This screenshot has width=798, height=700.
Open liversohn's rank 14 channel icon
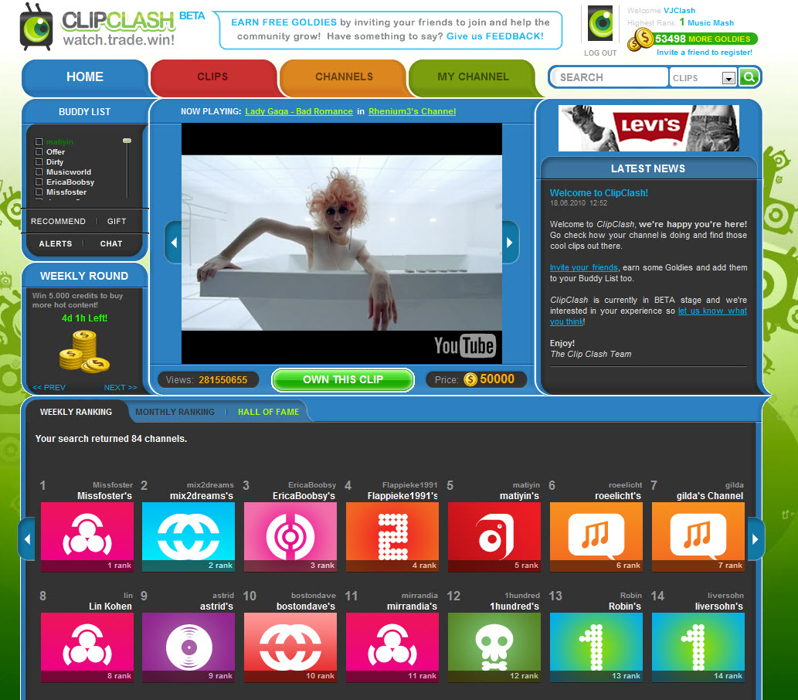(x=698, y=647)
